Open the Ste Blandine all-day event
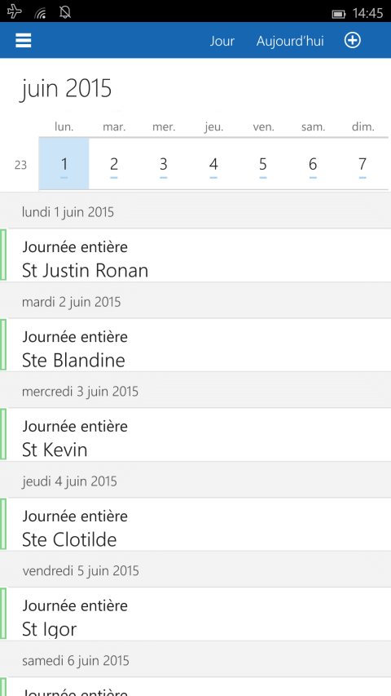 tap(195, 345)
